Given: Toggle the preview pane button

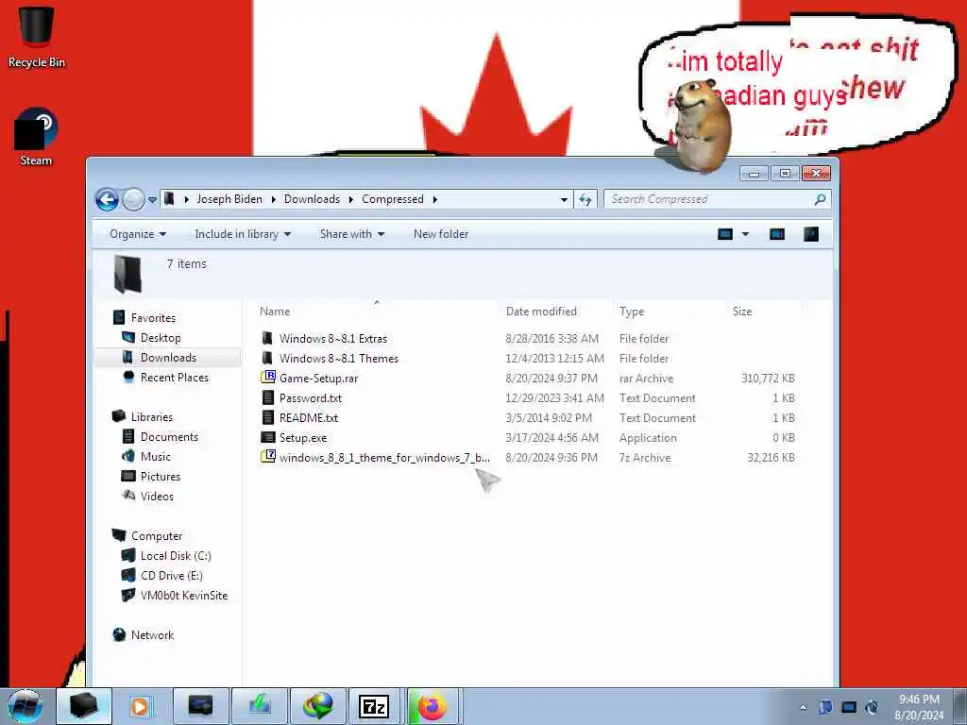Looking at the screenshot, I should tap(777, 234).
